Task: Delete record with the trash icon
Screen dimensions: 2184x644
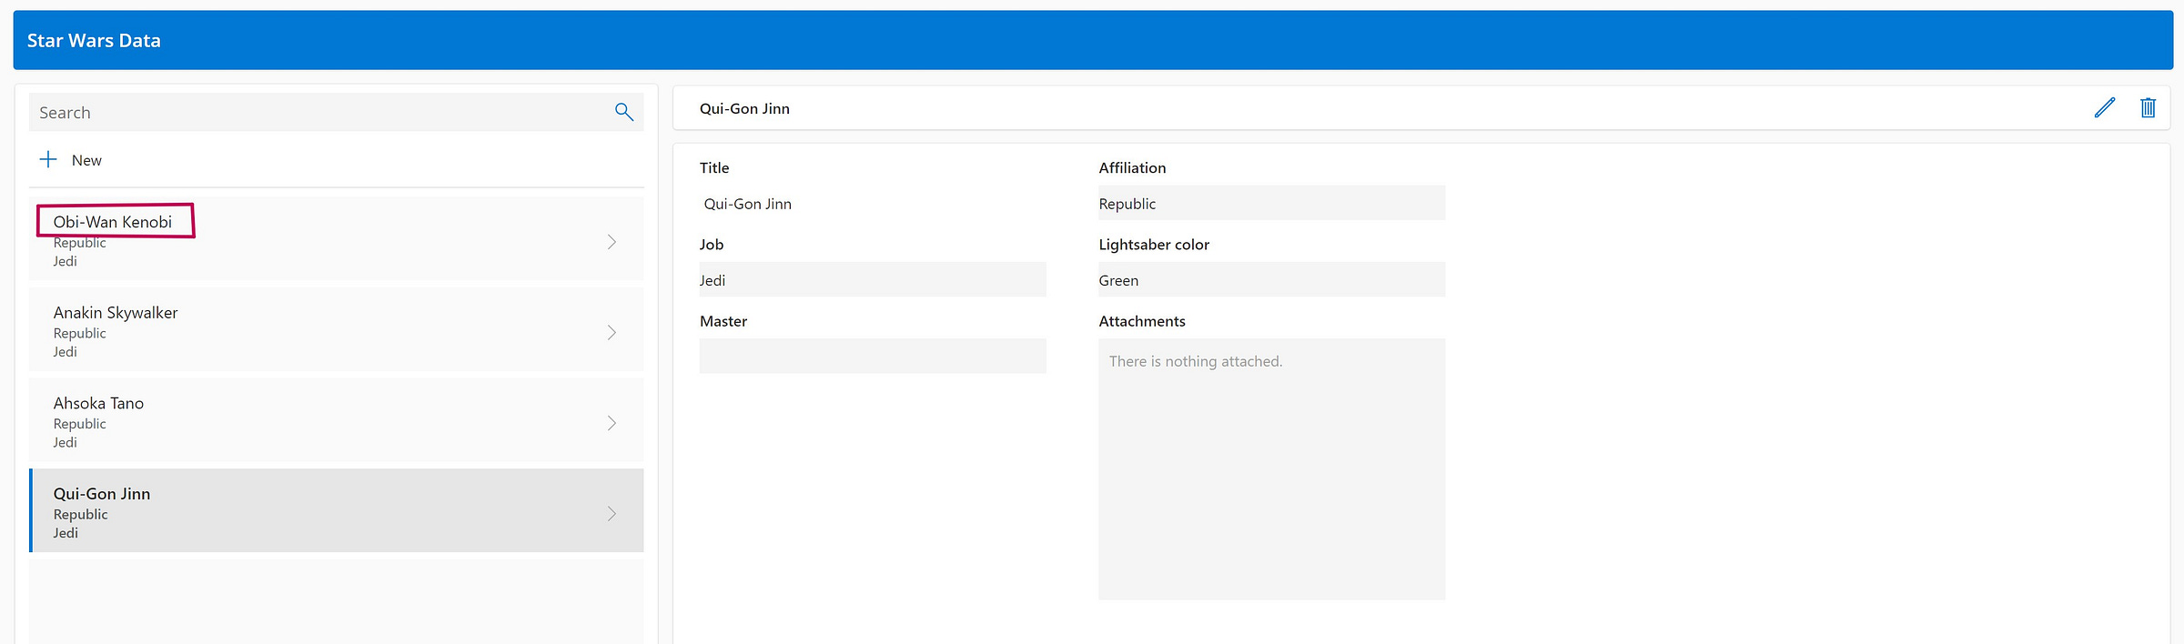Action: 2148,108
